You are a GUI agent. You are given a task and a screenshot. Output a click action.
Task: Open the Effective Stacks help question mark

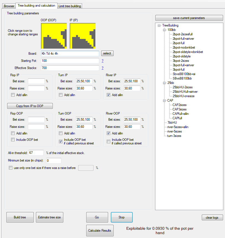103,68
